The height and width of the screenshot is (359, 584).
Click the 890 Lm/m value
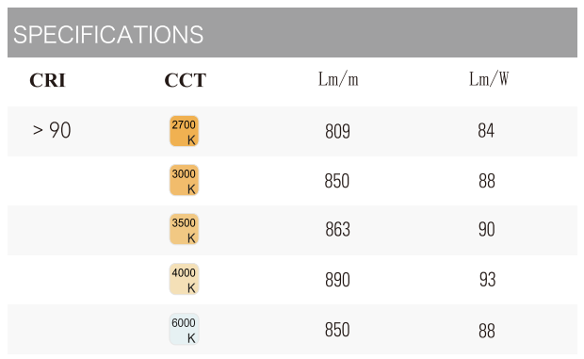click(x=337, y=280)
